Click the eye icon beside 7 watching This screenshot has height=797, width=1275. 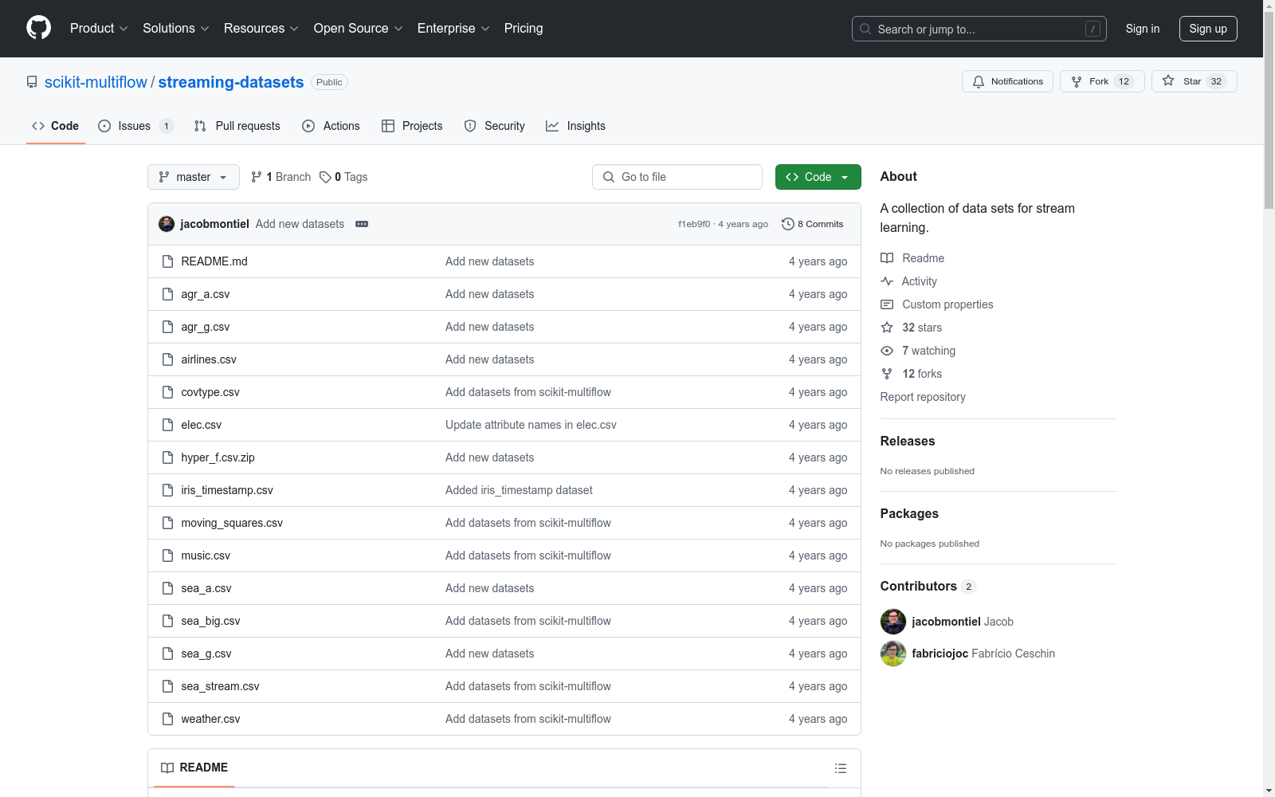tap(887, 351)
